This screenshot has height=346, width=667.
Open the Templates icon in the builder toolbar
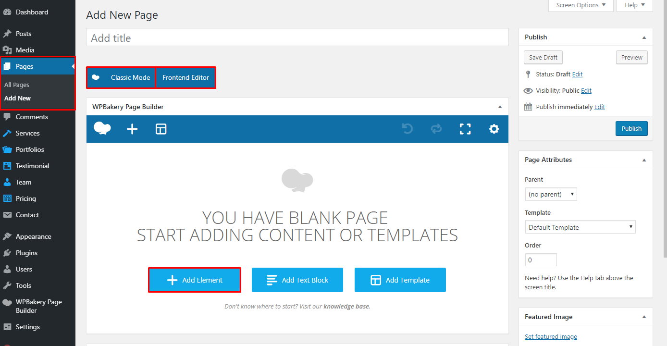click(161, 129)
